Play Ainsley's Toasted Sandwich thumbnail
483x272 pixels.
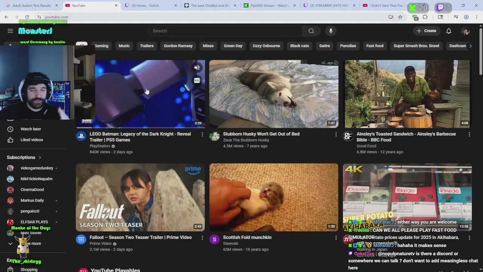coord(408,94)
